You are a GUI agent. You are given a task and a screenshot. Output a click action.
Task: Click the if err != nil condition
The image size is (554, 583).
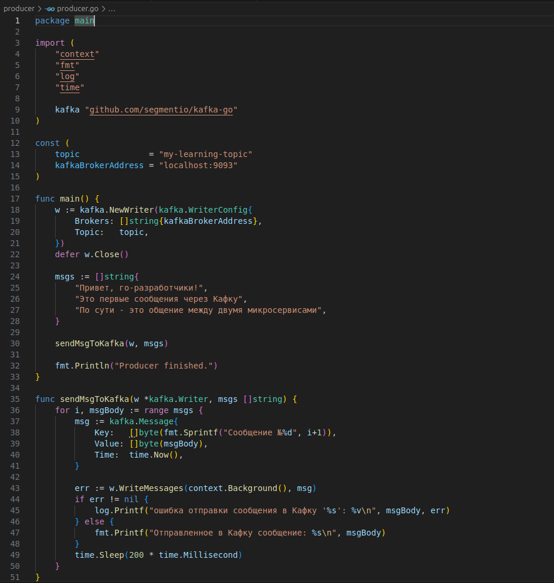tap(107, 499)
